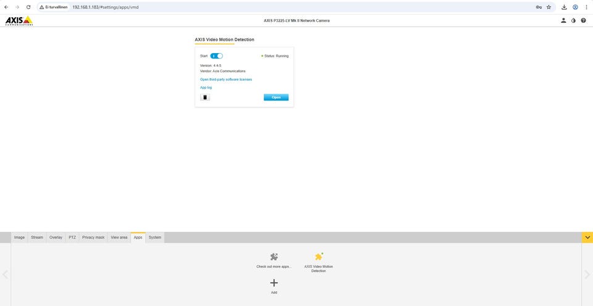The image size is (593, 306).
Task: Click the browser back arrow
Action: click(6, 7)
